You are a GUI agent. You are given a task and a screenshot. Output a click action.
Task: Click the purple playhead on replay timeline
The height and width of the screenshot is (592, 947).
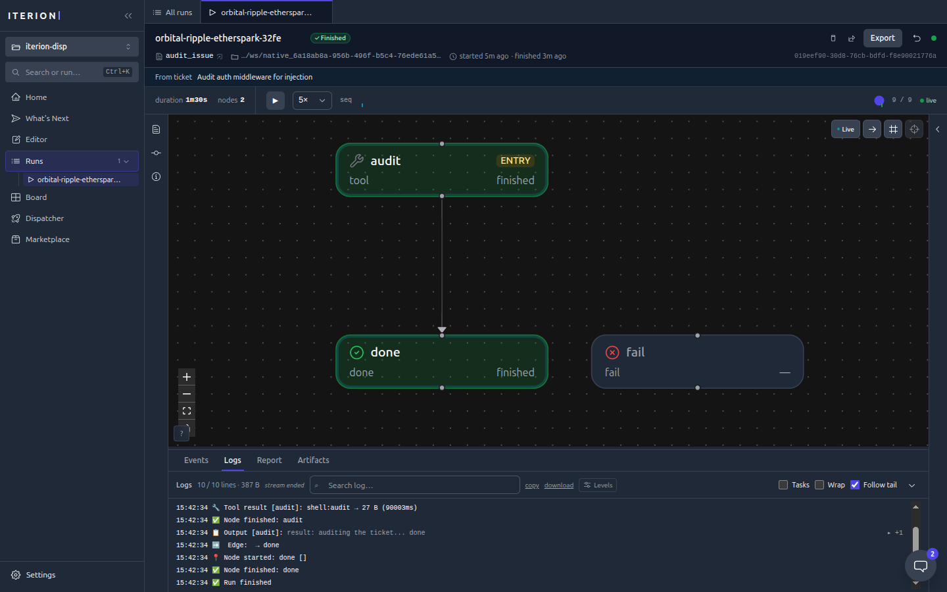[x=879, y=101]
